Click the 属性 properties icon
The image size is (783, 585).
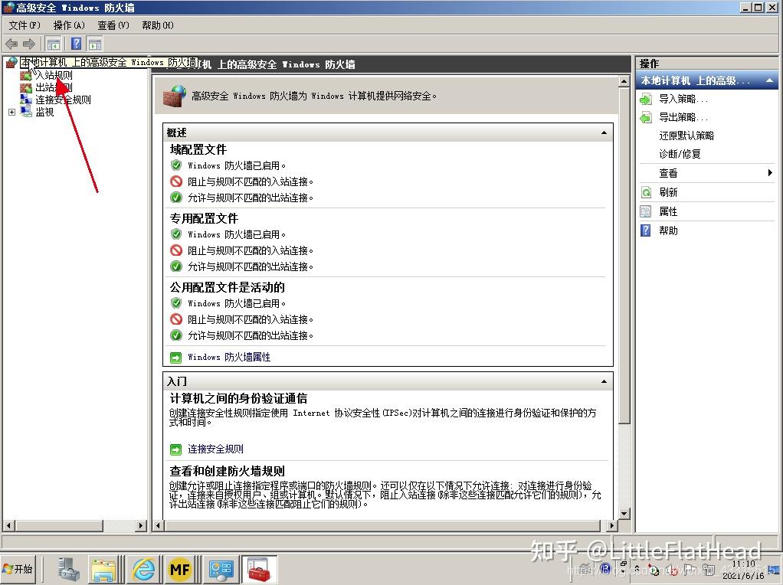[646, 211]
